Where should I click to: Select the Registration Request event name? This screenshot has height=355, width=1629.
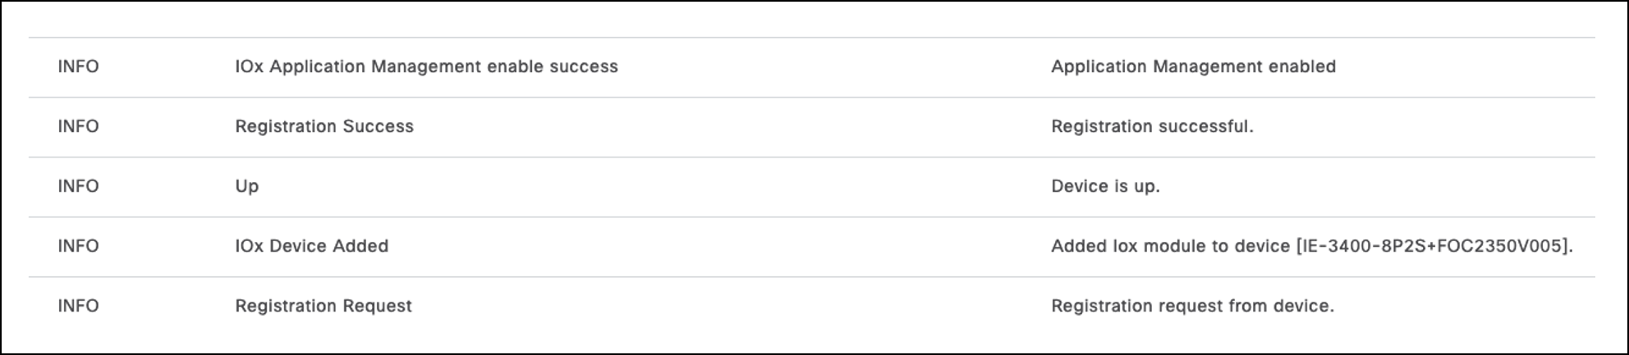[324, 306]
